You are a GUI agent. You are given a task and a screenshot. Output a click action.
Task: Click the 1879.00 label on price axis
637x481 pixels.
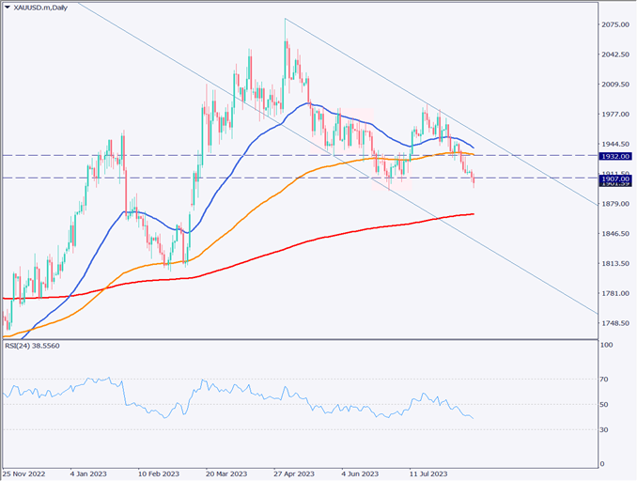point(615,204)
